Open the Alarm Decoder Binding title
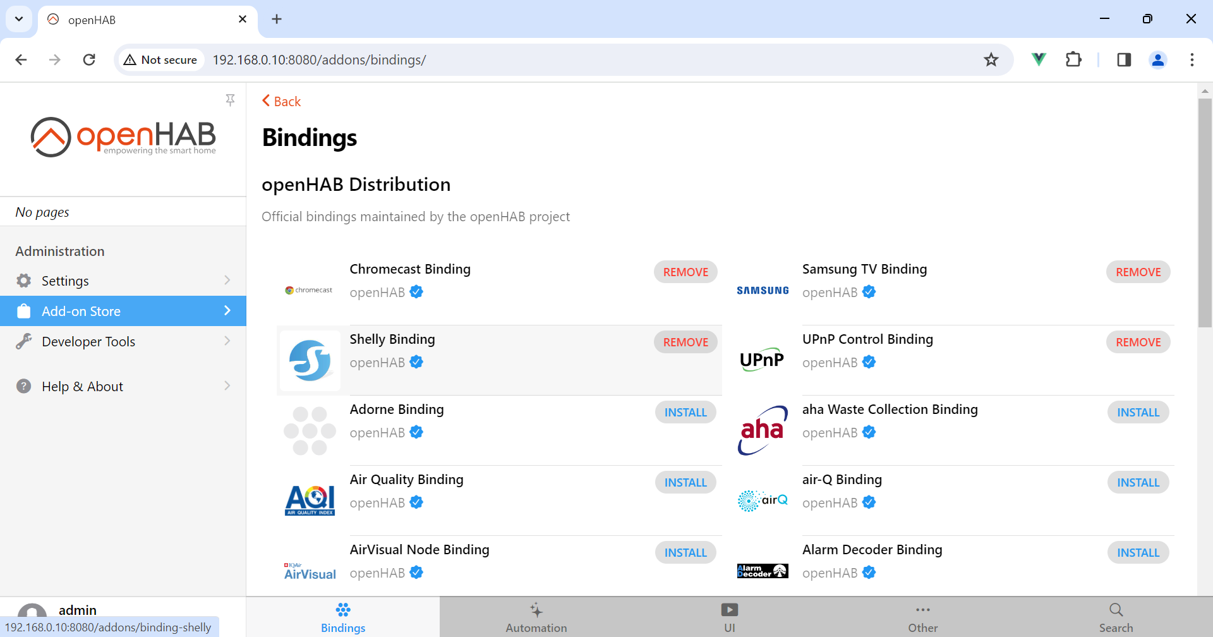The image size is (1213, 637). click(x=872, y=549)
